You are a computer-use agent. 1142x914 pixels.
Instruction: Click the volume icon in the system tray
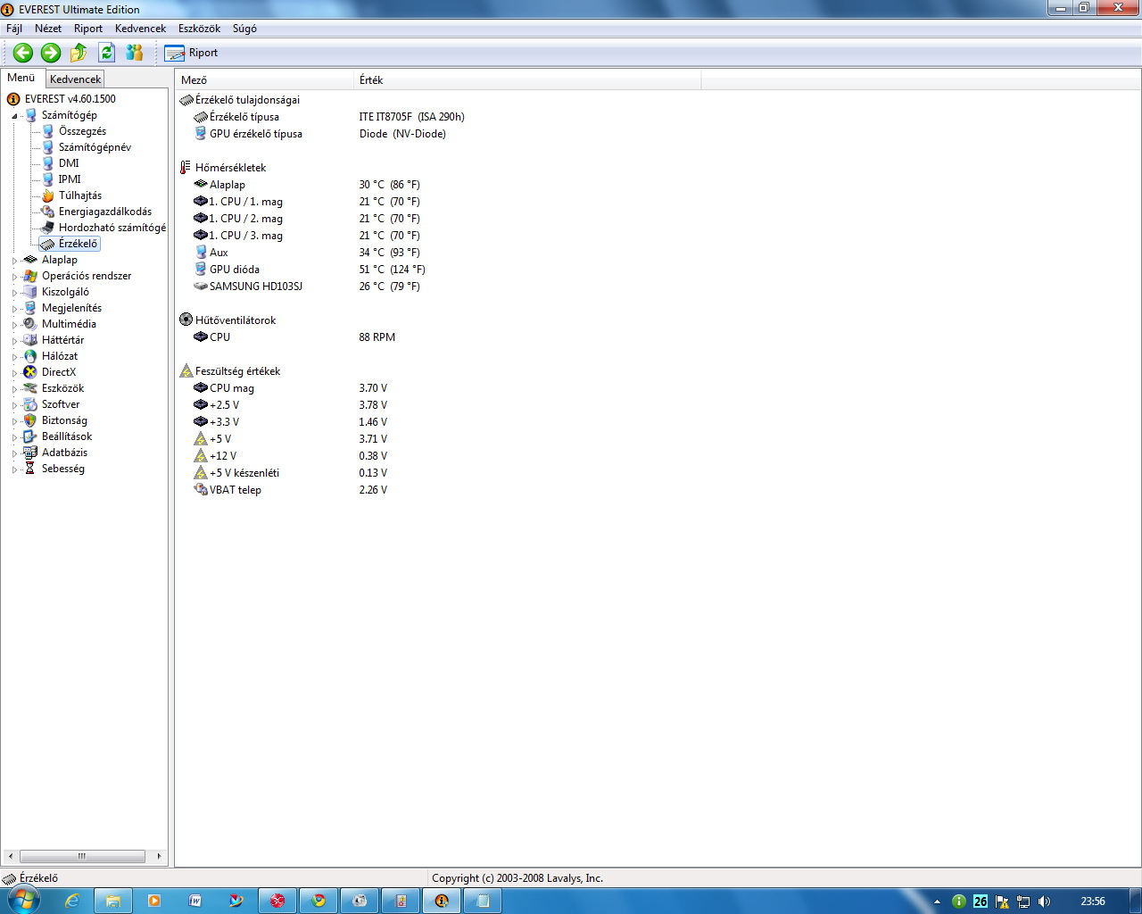tap(1045, 902)
